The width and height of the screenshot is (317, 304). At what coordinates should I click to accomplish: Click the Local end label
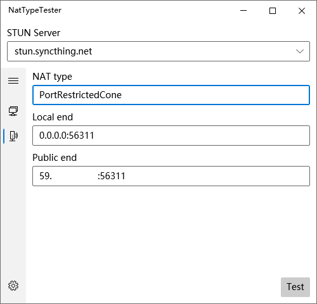point(53,117)
